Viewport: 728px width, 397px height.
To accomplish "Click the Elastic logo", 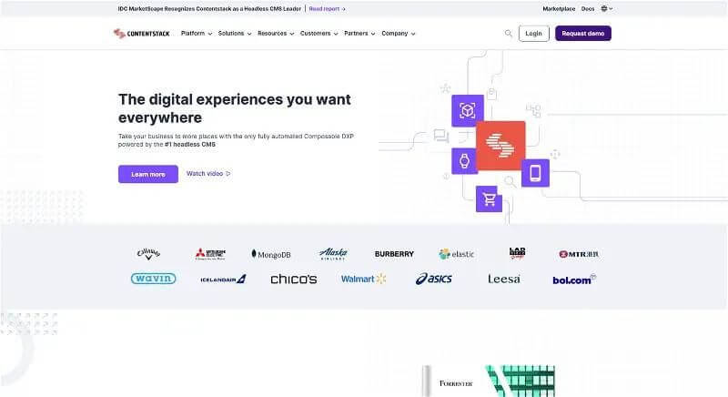I will pos(457,254).
